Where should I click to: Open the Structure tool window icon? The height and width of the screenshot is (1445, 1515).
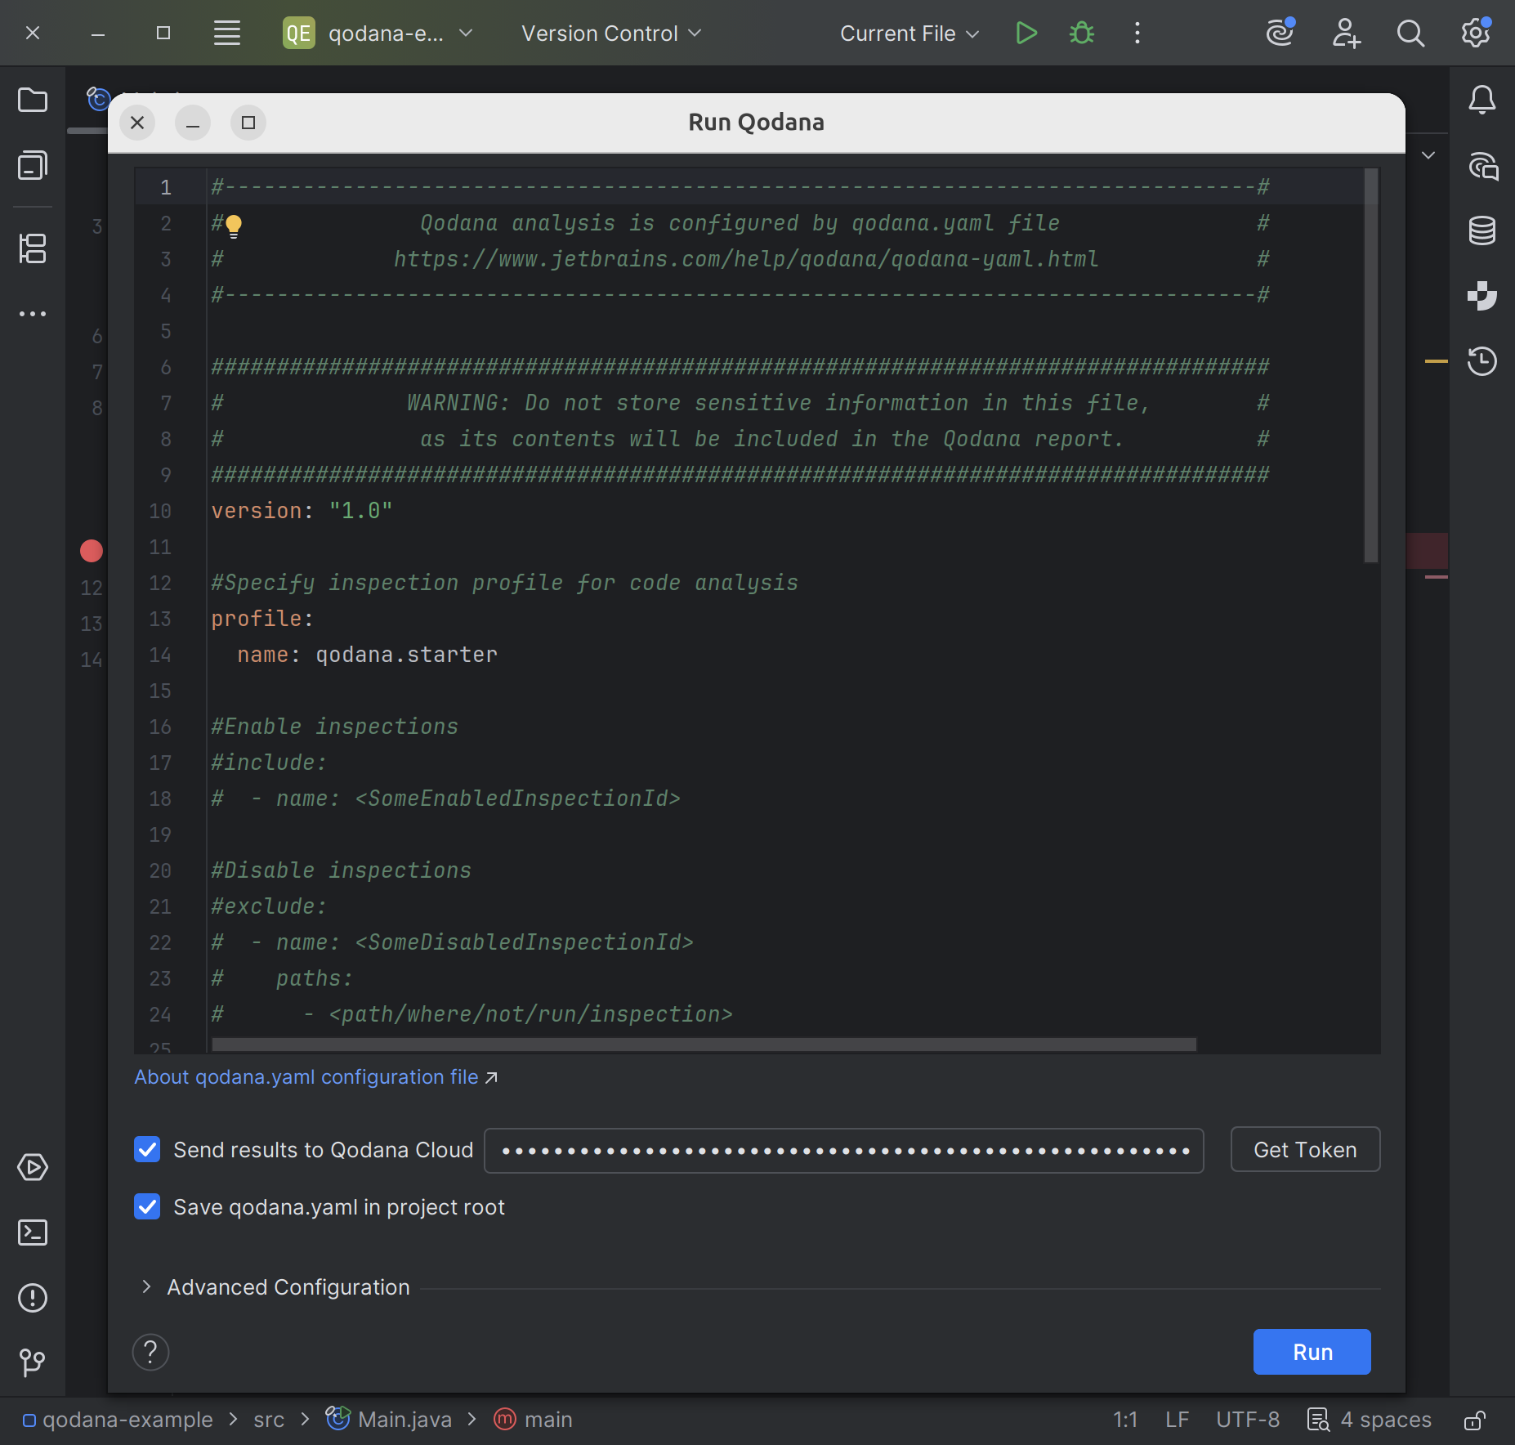33,248
